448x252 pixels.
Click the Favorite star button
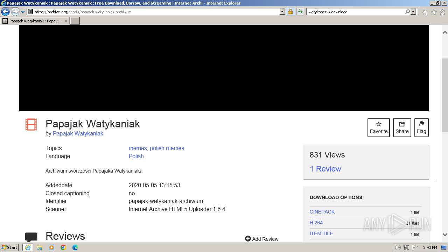(x=379, y=127)
